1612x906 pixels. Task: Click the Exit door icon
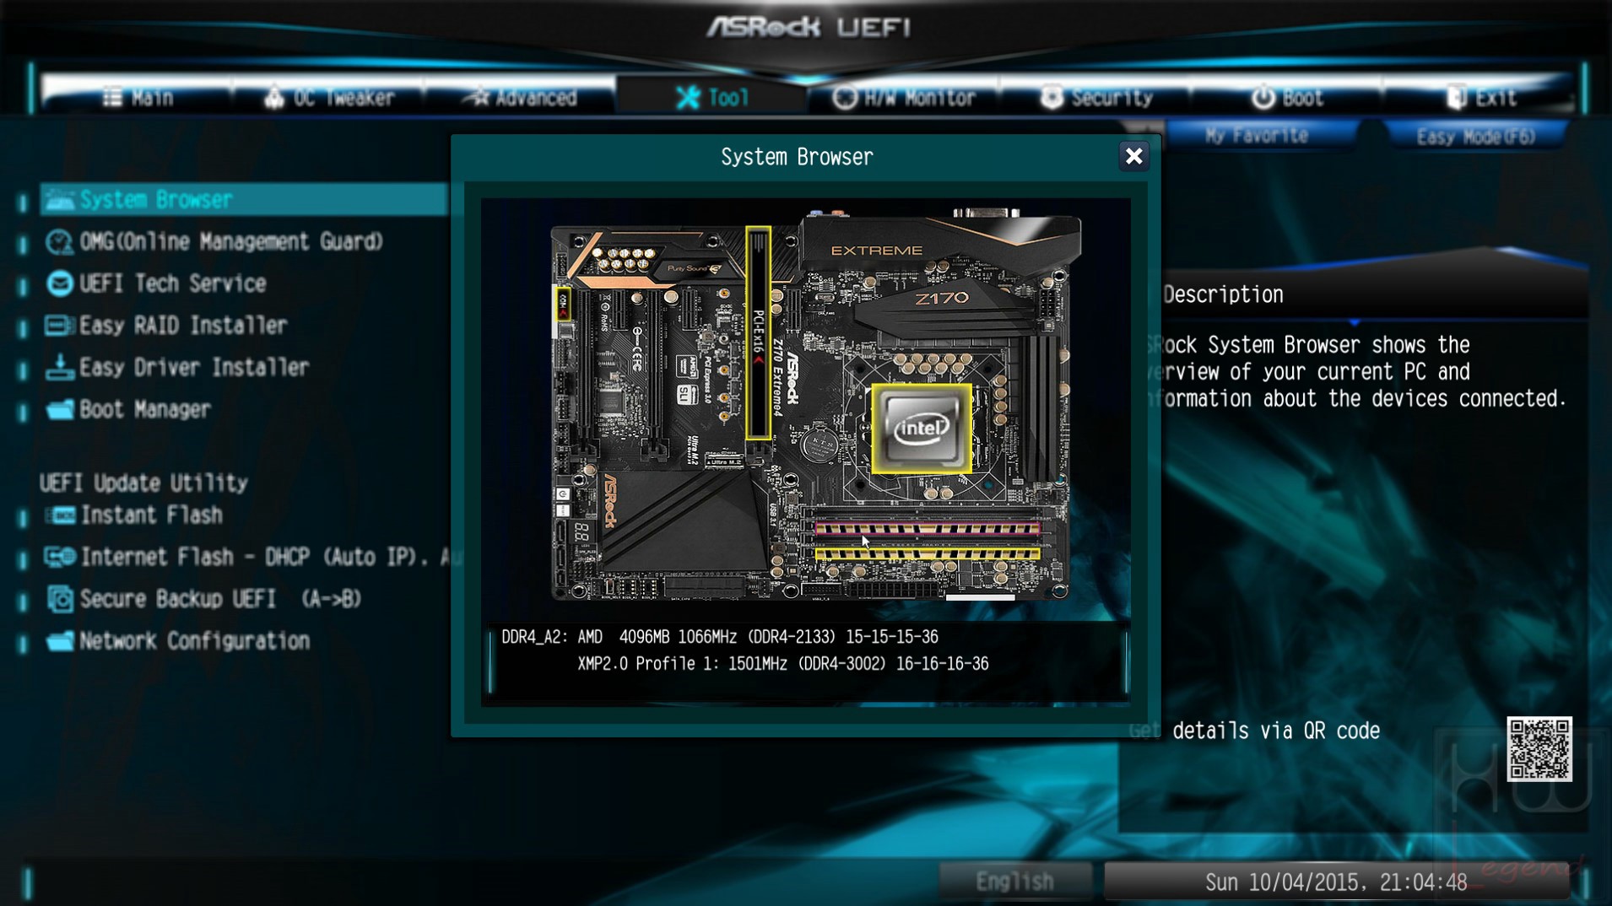tap(1457, 98)
